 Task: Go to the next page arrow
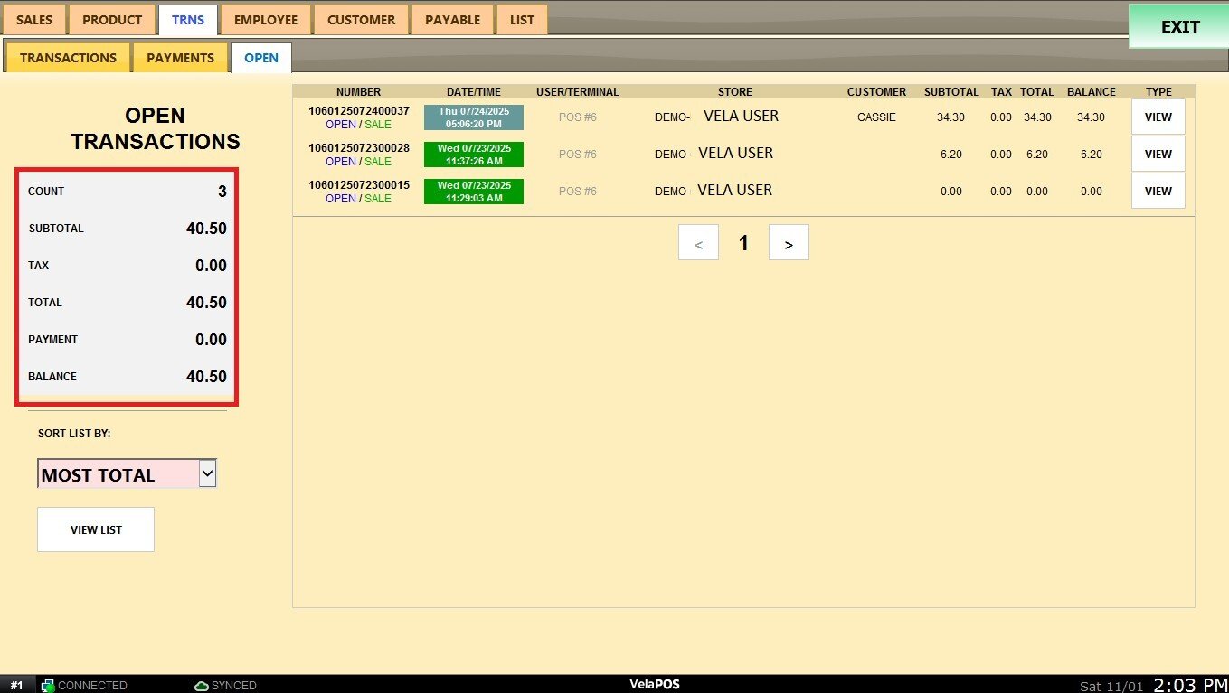pyautogui.click(x=789, y=243)
